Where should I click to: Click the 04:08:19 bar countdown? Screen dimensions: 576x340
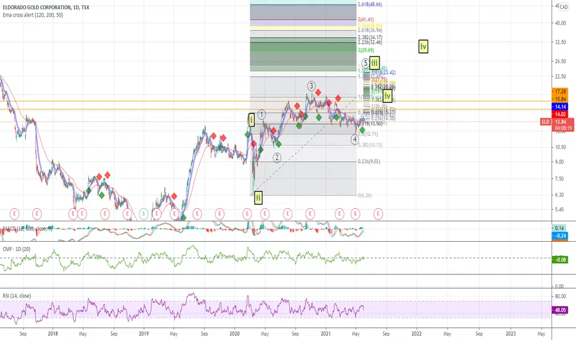[x=563, y=129]
